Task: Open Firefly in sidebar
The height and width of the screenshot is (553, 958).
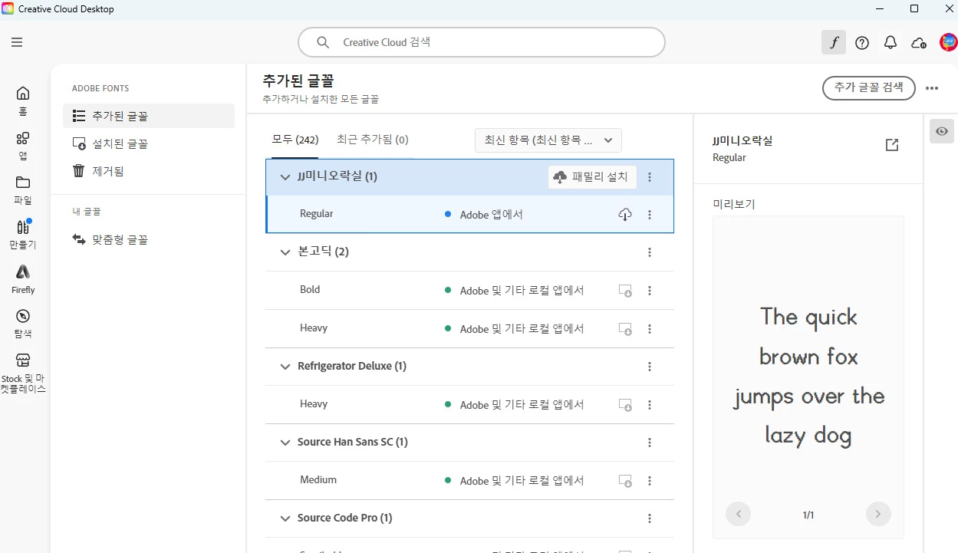Action: tap(23, 279)
